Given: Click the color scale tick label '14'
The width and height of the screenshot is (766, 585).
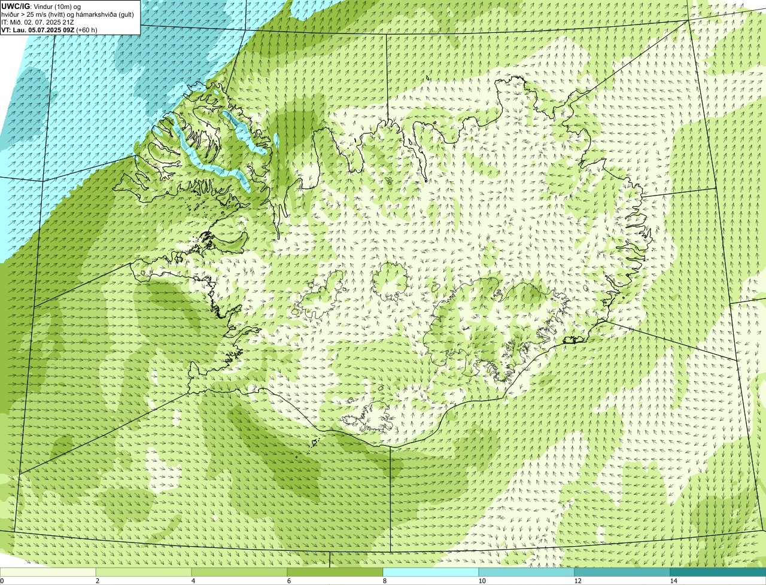Looking at the screenshot, I should click(x=673, y=581).
